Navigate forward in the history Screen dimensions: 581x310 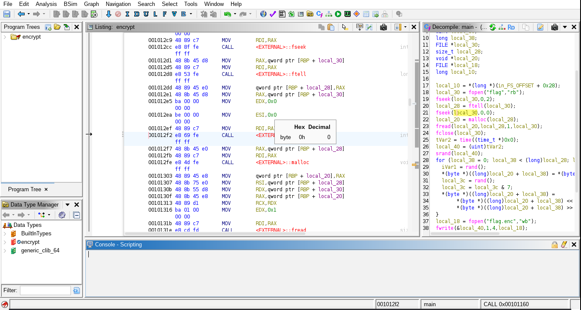click(x=36, y=14)
